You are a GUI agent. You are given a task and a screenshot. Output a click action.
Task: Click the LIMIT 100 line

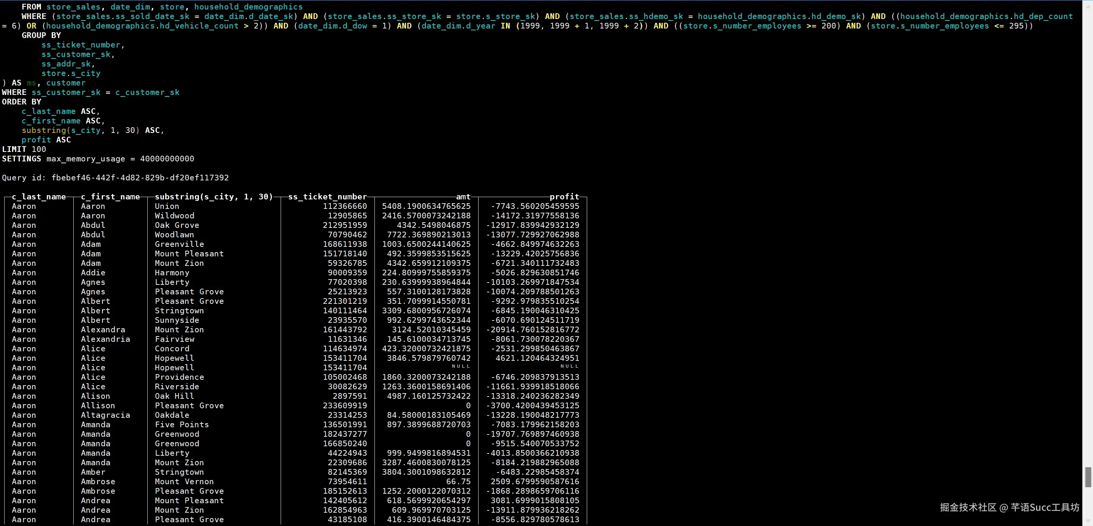24,149
